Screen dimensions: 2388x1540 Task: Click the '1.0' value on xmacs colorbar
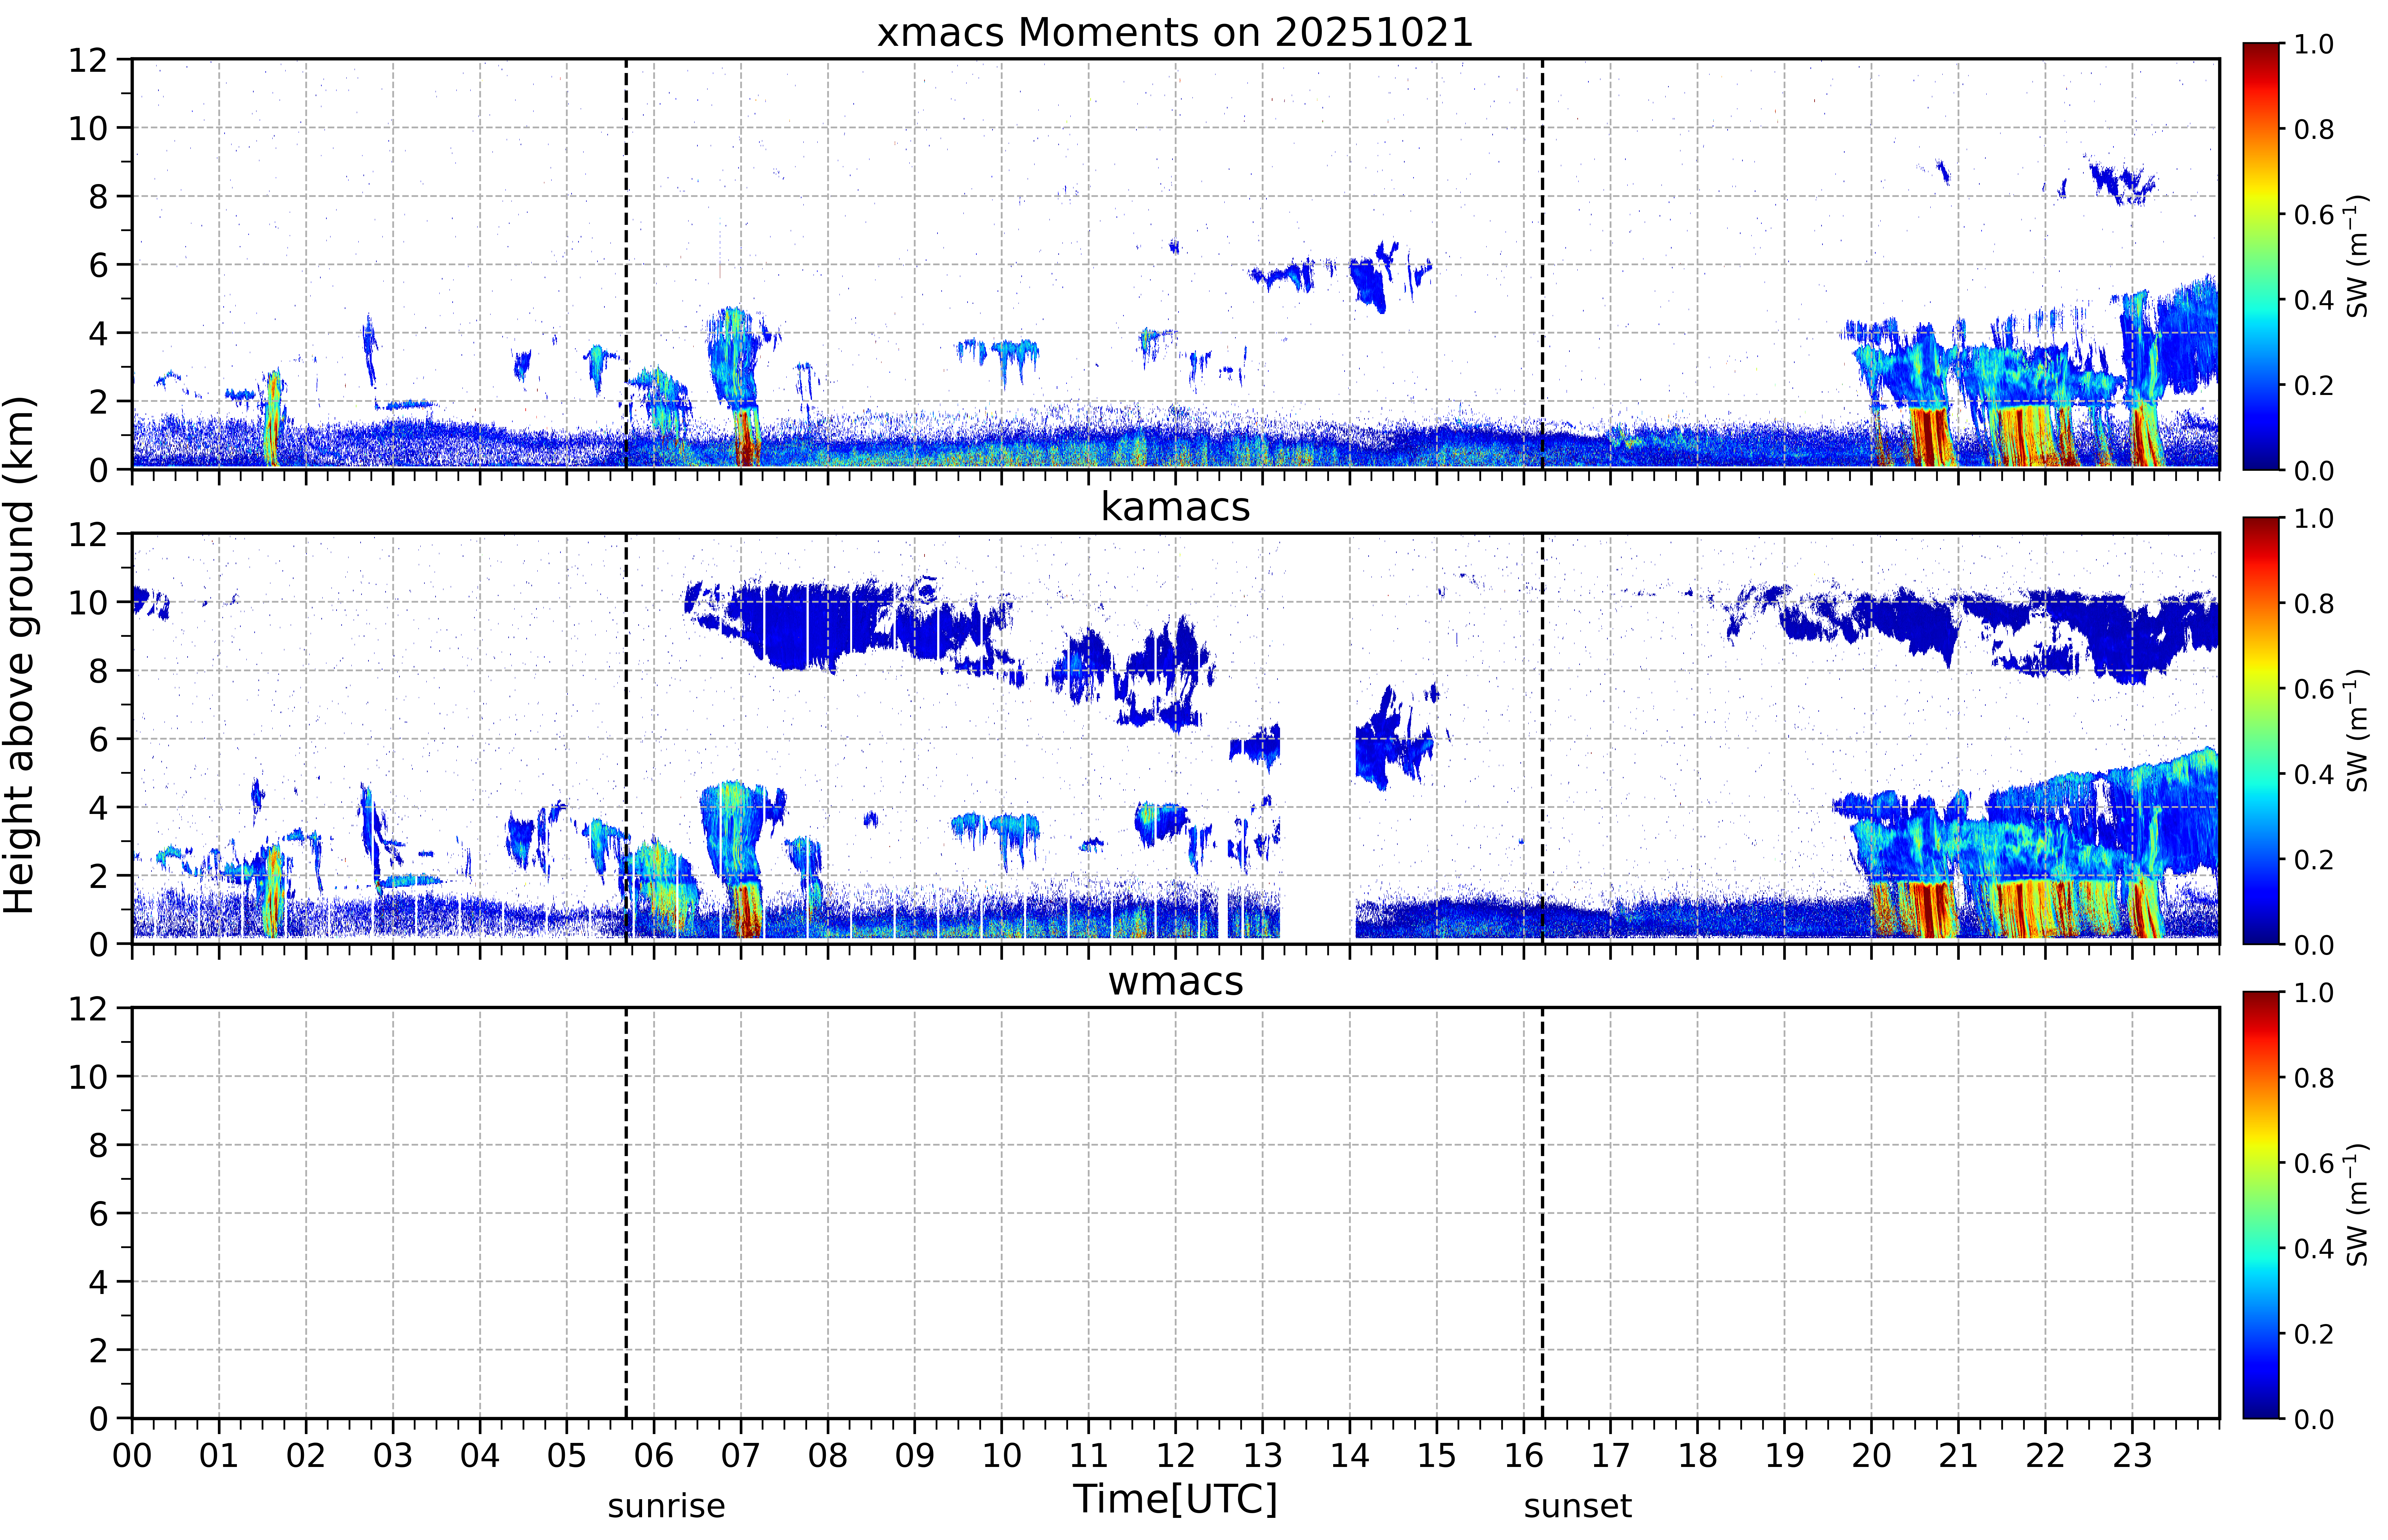point(2314,44)
